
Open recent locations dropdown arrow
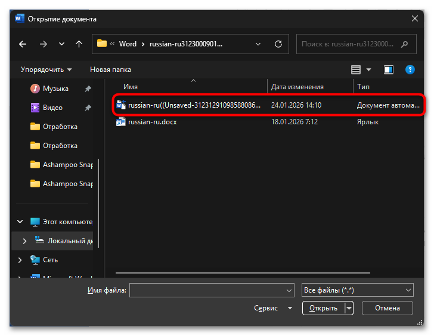click(61, 44)
